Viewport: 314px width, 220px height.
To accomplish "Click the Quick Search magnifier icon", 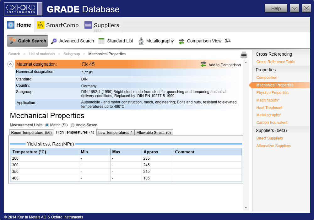I will pyautogui.click(x=13, y=41).
